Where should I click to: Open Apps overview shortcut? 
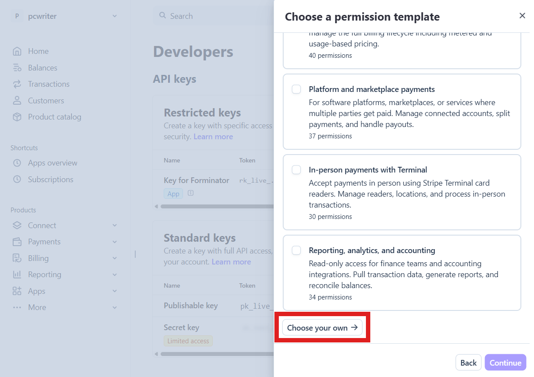(53, 163)
